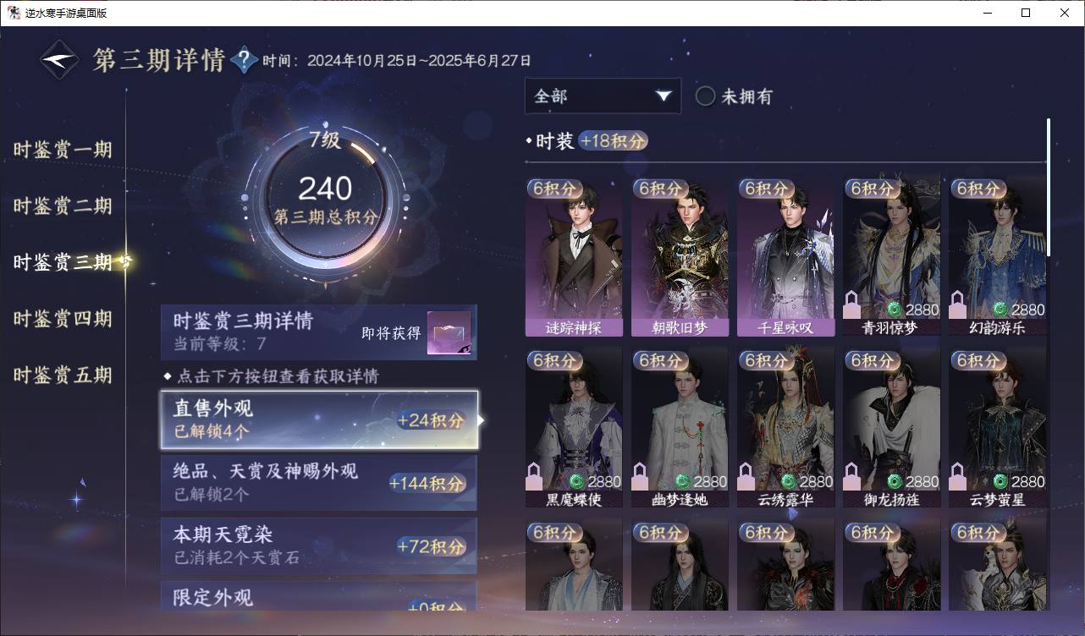Click the back arrow diamond icon
This screenshot has height=636, width=1085.
coord(60,60)
